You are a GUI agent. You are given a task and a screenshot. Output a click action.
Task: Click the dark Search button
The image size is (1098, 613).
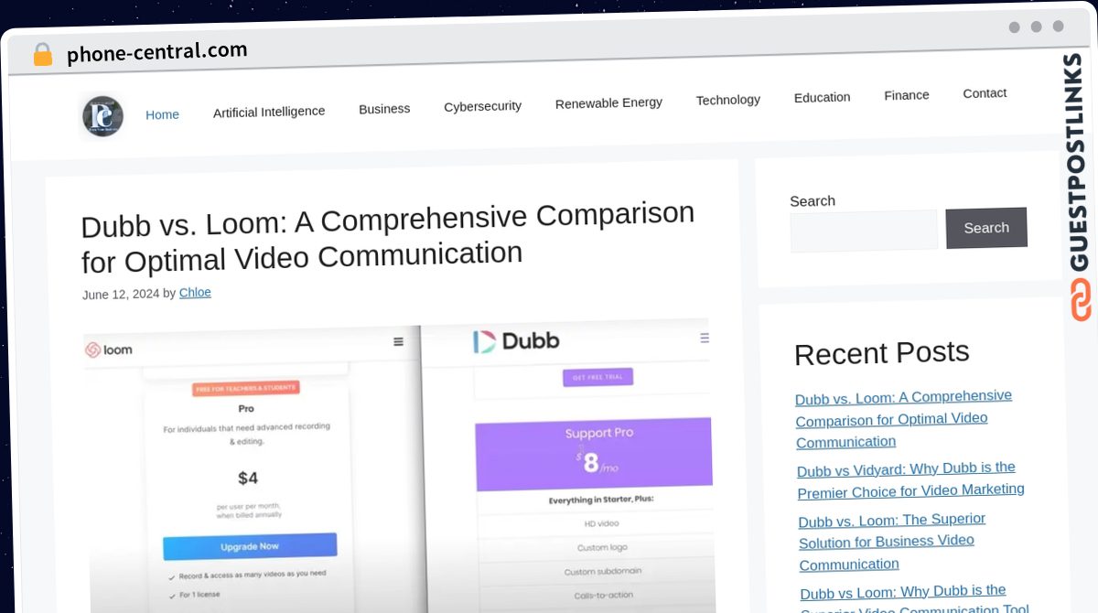click(x=986, y=228)
